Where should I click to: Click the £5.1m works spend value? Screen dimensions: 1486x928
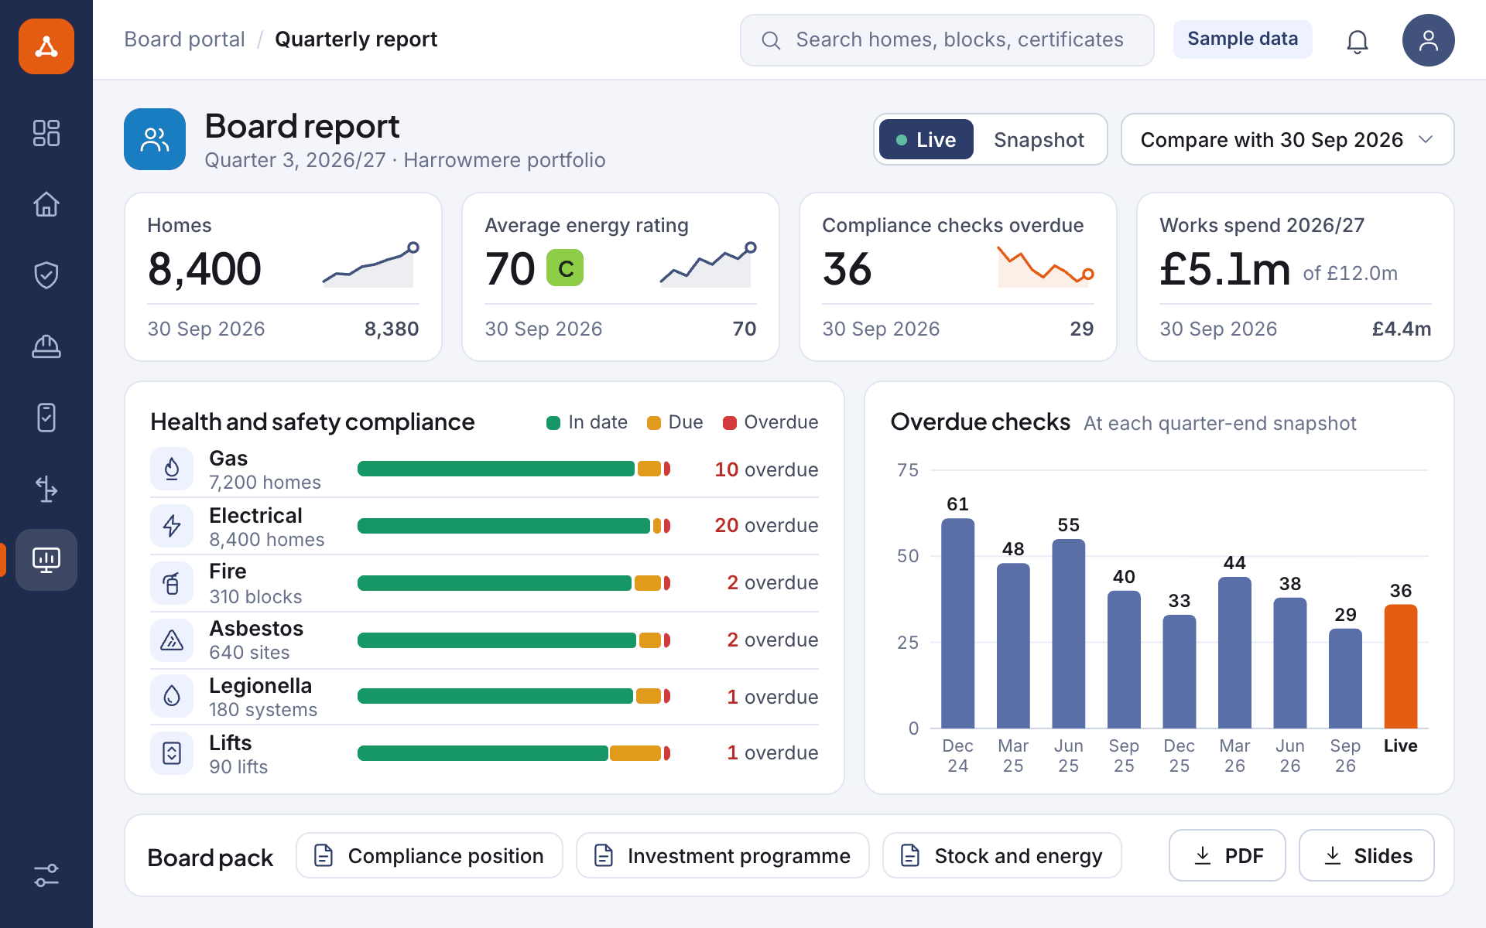pos(1224,268)
